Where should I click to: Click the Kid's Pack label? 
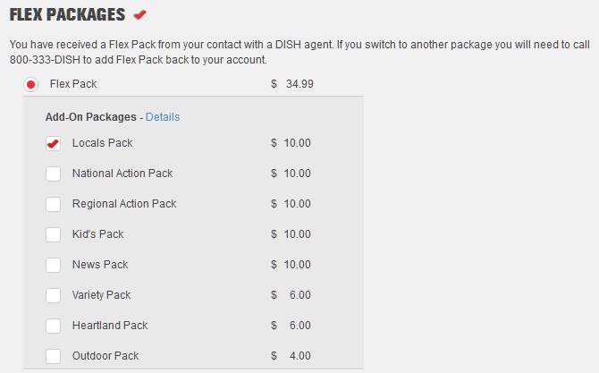(97, 234)
